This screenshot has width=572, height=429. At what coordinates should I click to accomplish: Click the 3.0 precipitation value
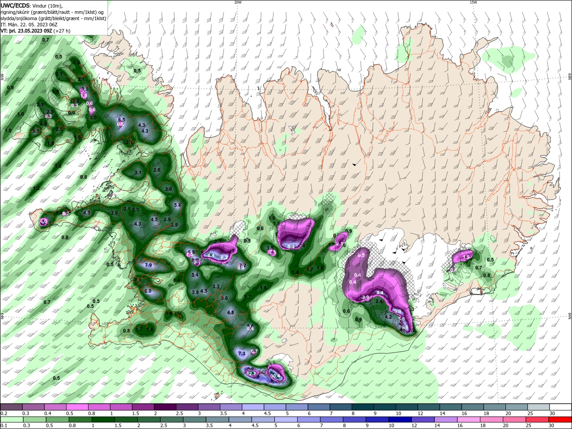pyautogui.click(x=168, y=189)
